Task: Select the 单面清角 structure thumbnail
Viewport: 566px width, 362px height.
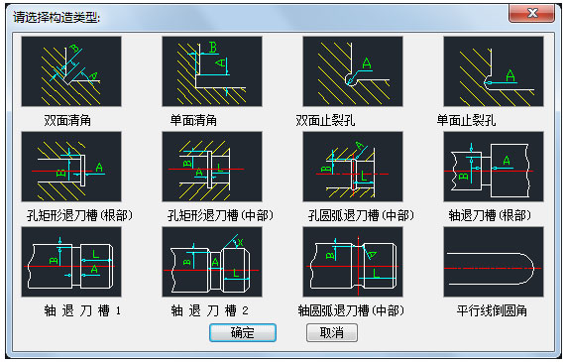Action: coord(212,71)
